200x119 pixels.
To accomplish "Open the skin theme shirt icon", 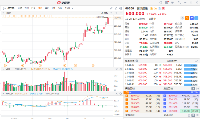I will click(173, 2).
